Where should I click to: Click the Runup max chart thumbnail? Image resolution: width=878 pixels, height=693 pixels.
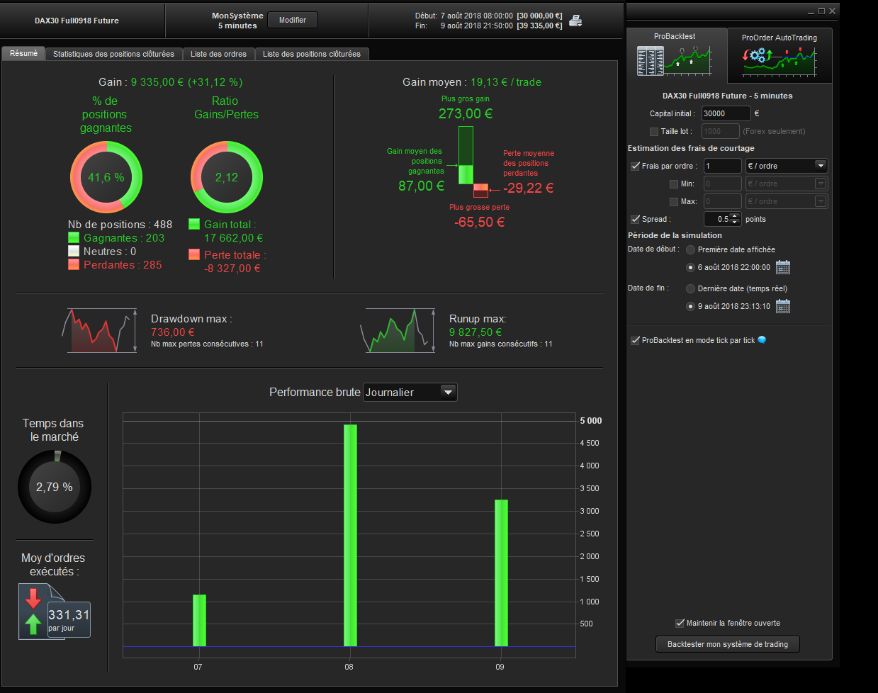click(x=398, y=330)
